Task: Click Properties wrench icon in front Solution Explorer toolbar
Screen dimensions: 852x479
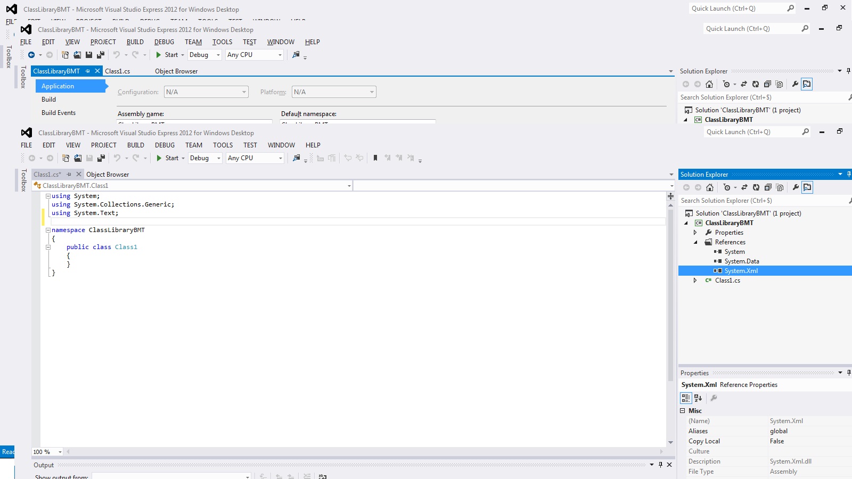Action: pos(796,187)
